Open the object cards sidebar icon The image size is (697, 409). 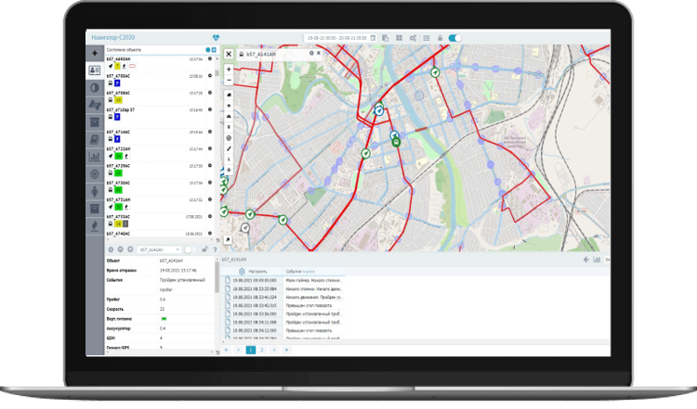[x=94, y=70]
